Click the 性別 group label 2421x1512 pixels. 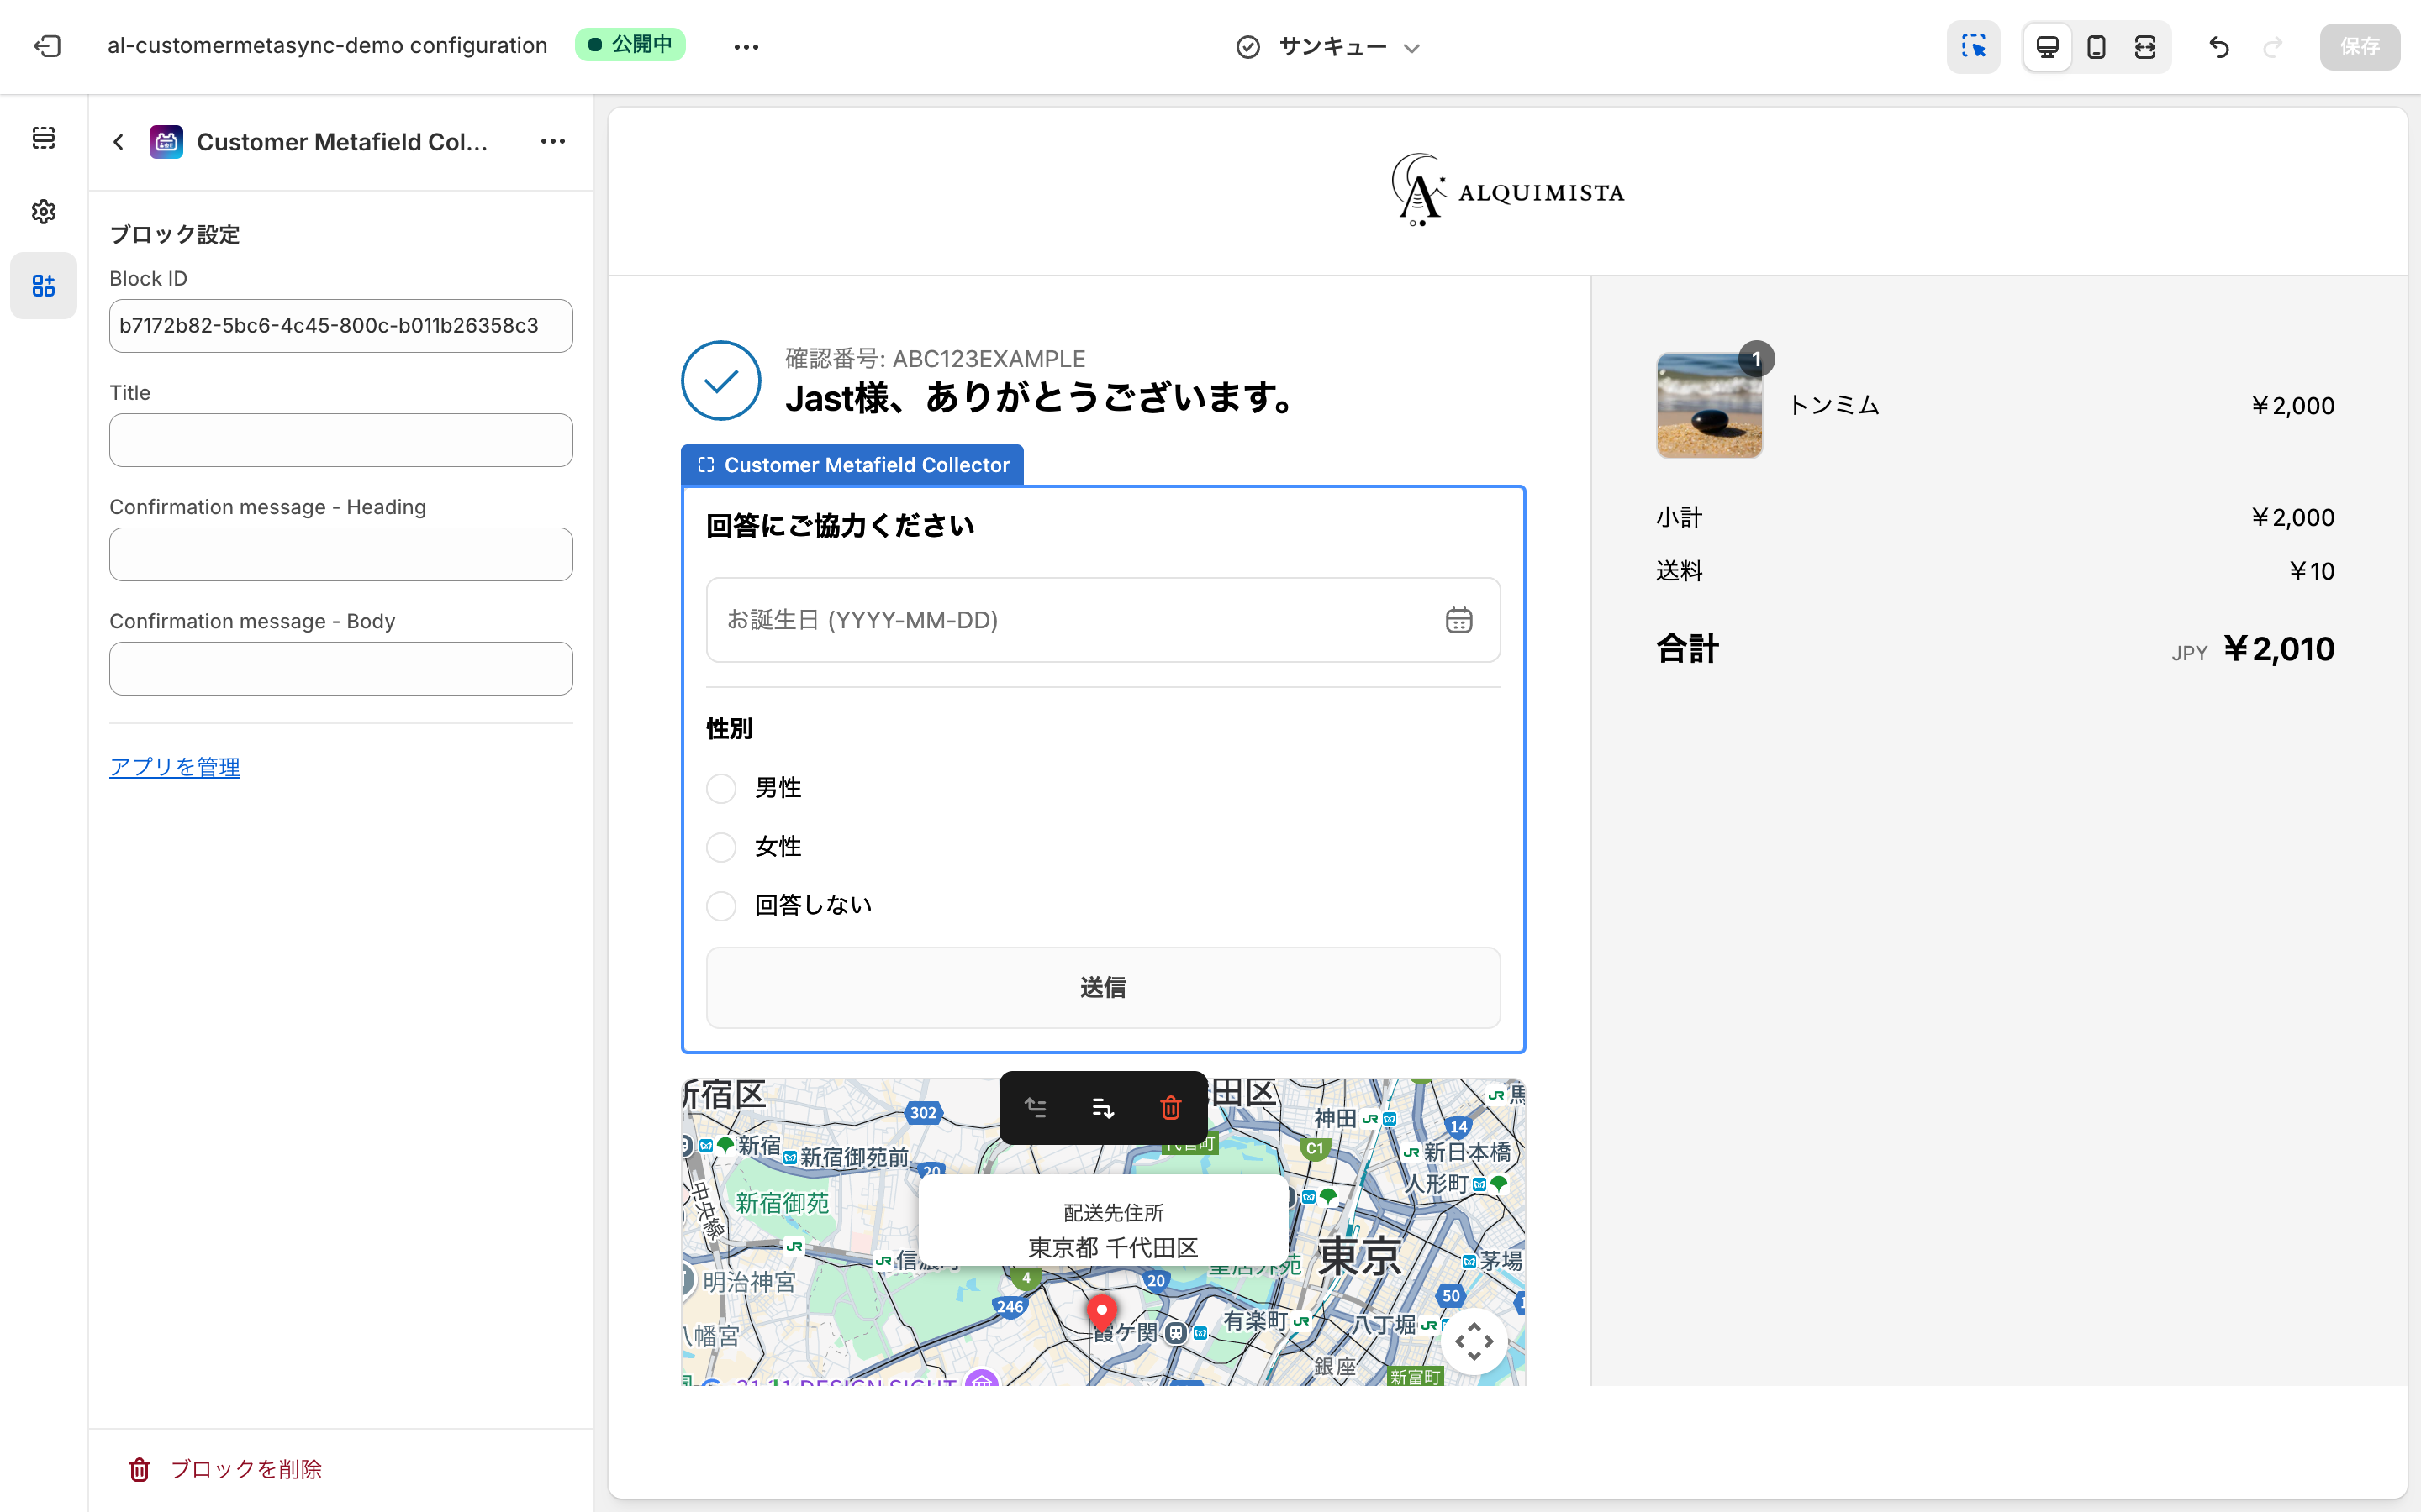pos(730,729)
